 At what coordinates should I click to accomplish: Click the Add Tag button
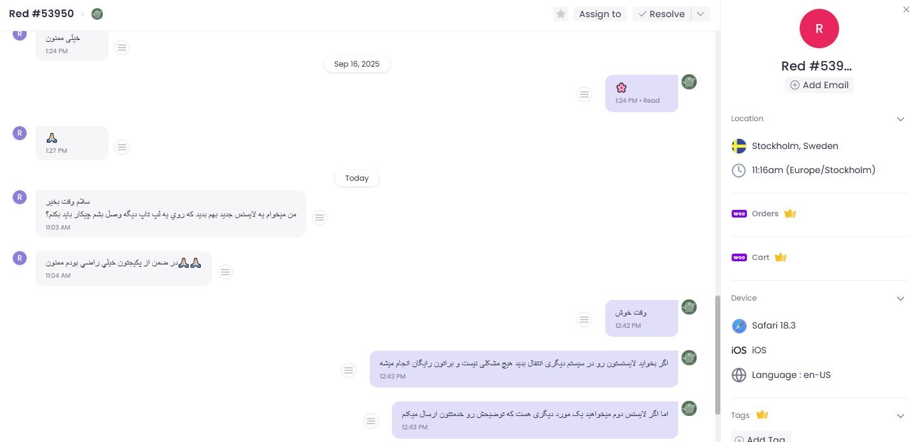pyautogui.click(x=760, y=438)
